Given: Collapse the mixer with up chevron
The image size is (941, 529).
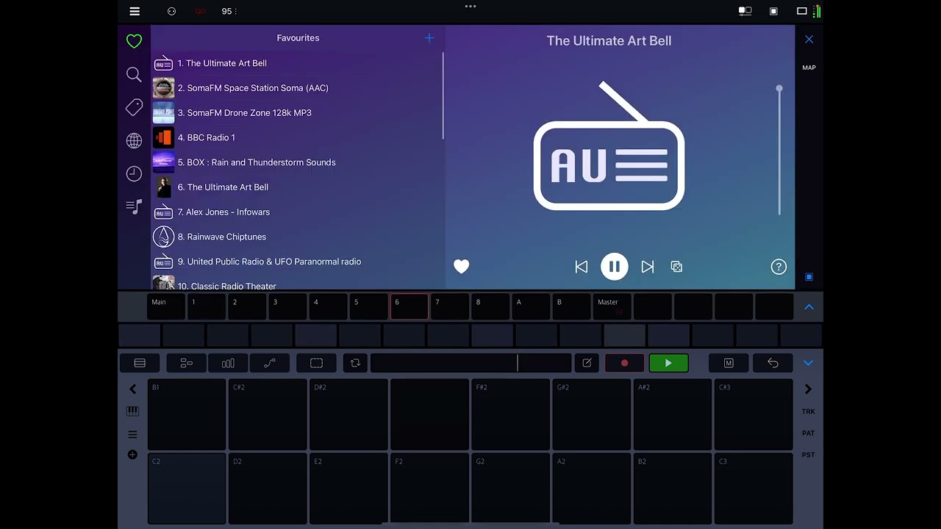Looking at the screenshot, I should pyautogui.click(x=809, y=307).
